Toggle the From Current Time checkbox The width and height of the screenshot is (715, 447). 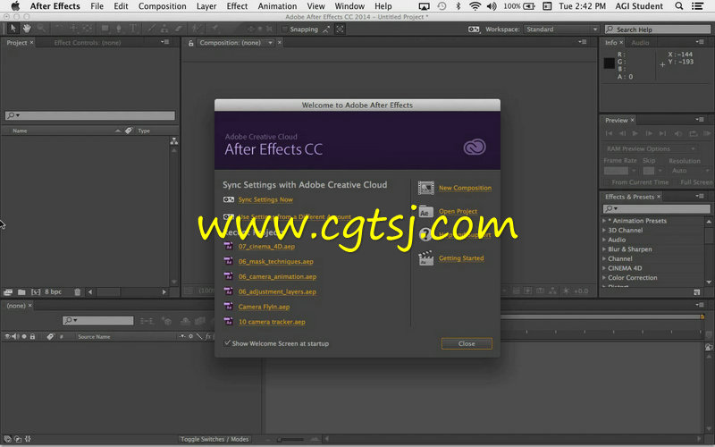(607, 182)
